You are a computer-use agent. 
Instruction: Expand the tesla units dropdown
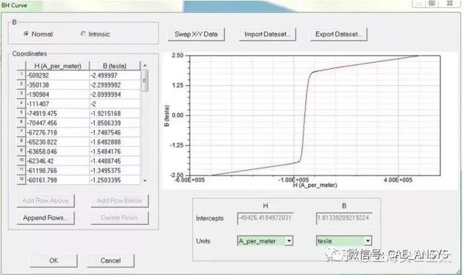tap(368, 241)
